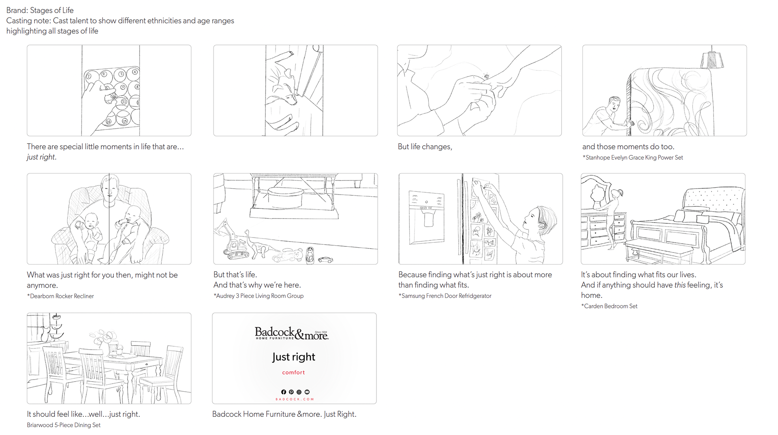This screenshot has width=778, height=435.
Task: Select the toys on living room floor frame
Action: [x=295, y=219]
